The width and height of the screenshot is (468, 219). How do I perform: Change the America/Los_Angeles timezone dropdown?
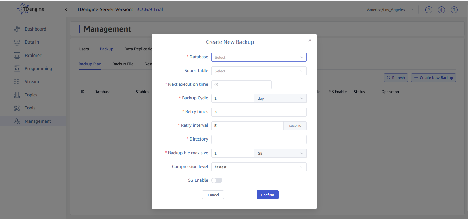[391, 10]
